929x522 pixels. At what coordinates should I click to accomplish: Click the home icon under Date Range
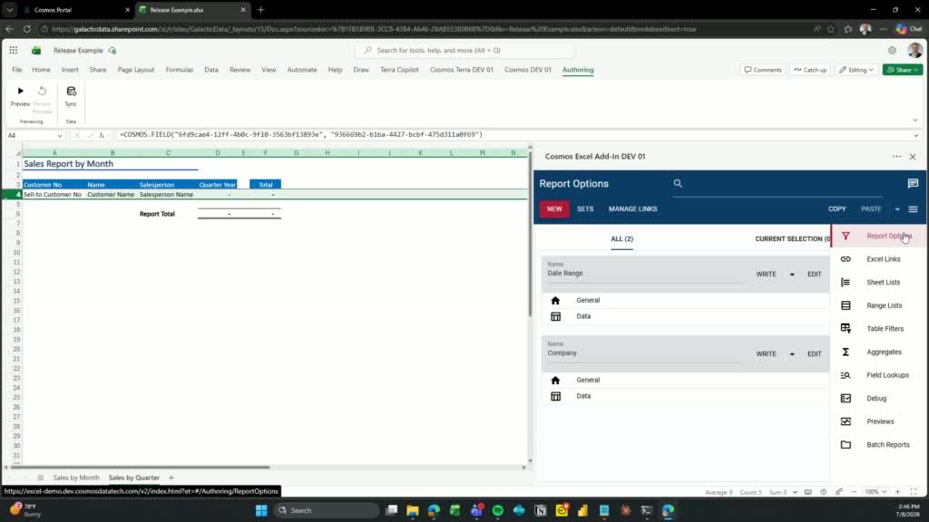click(x=555, y=300)
